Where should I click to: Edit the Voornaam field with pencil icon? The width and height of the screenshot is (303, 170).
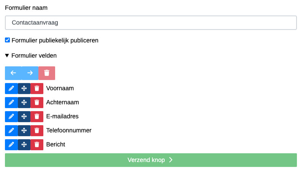click(x=11, y=88)
